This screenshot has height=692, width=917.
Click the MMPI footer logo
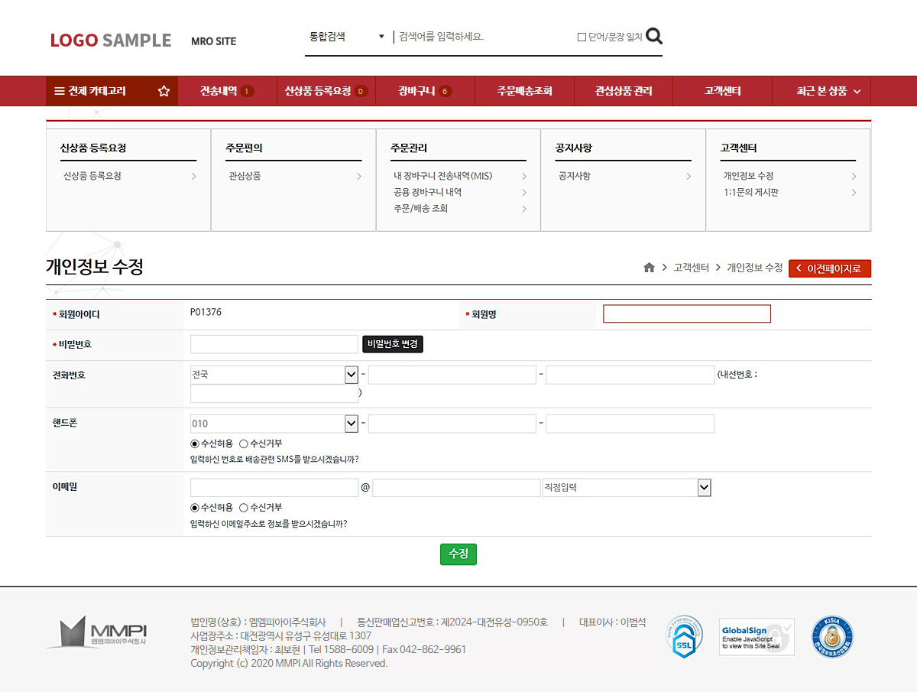click(x=96, y=632)
